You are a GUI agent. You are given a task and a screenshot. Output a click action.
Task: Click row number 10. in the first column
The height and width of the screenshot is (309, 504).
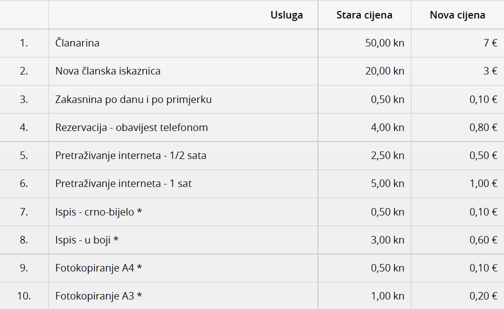[24, 296]
